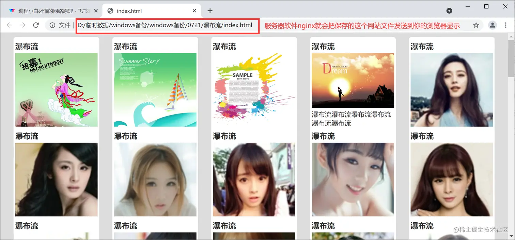515x240 pixels.
Task: Click the repeated 瀑布流 caption under the Dream image
Action: [x=351, y=119]
